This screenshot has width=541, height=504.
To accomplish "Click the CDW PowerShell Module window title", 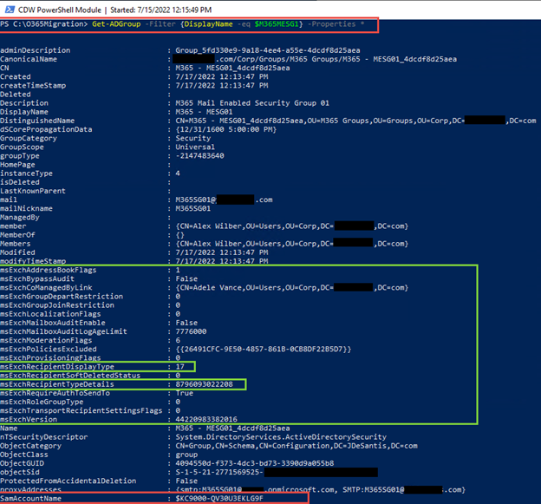I will pyautogui.click(x=60, y=10).
